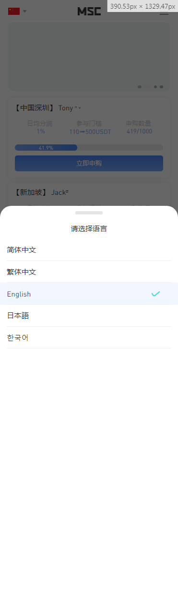Click the top banner image
The height and width of the screenshot is (606, 178).
[x=89, y=57]
